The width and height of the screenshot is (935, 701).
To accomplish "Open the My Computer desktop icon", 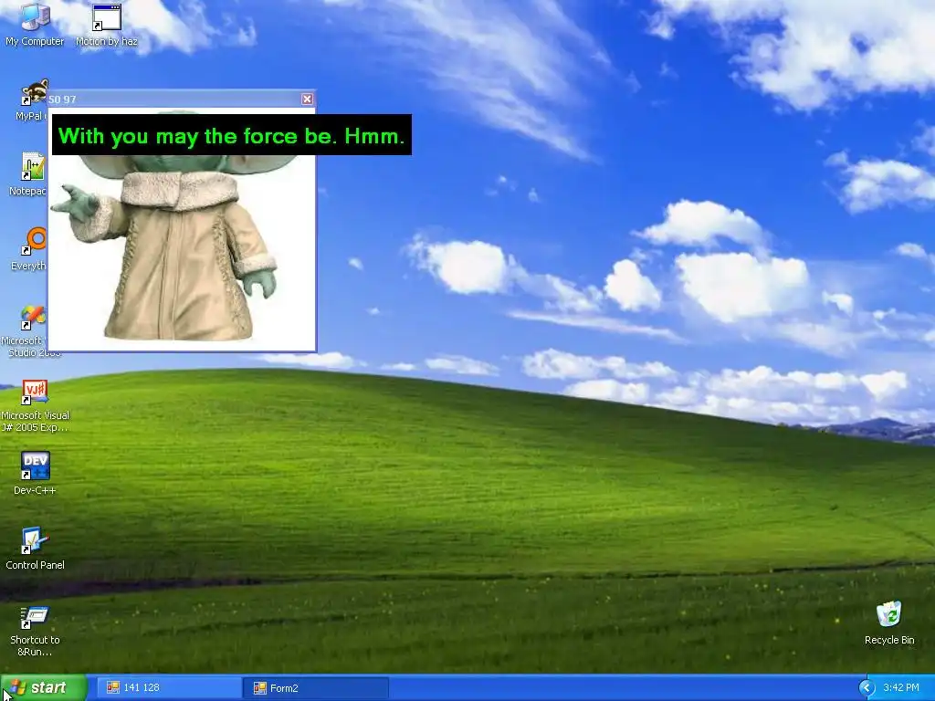I will click(35, 24).
